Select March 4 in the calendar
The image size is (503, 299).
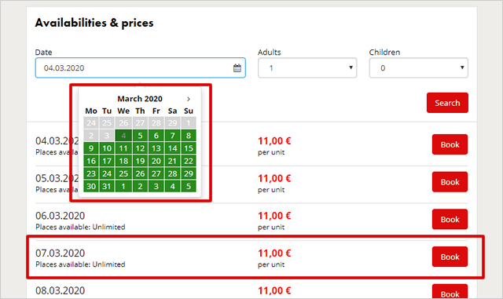pos(123,136)
